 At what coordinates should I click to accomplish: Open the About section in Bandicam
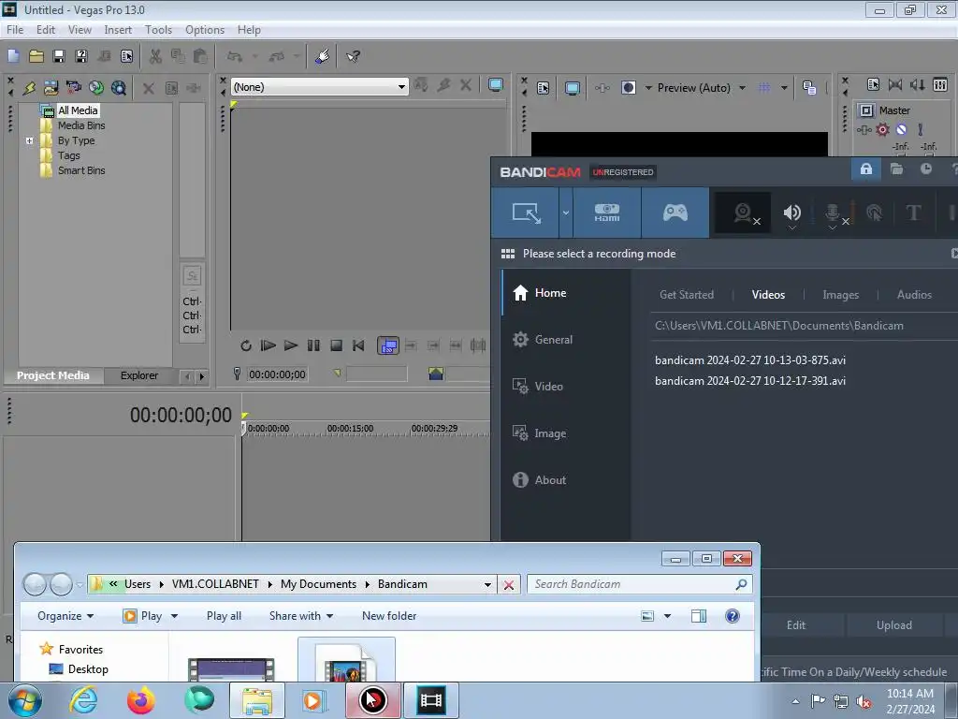[550, 480]
